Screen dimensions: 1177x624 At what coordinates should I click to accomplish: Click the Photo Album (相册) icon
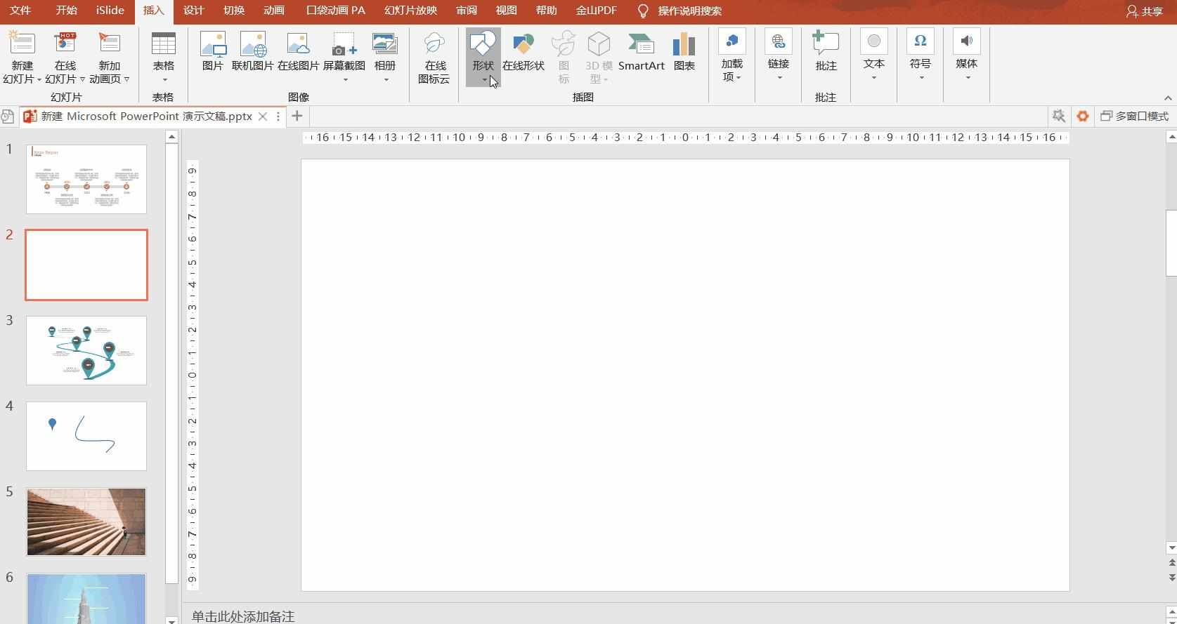coord(385,44)
